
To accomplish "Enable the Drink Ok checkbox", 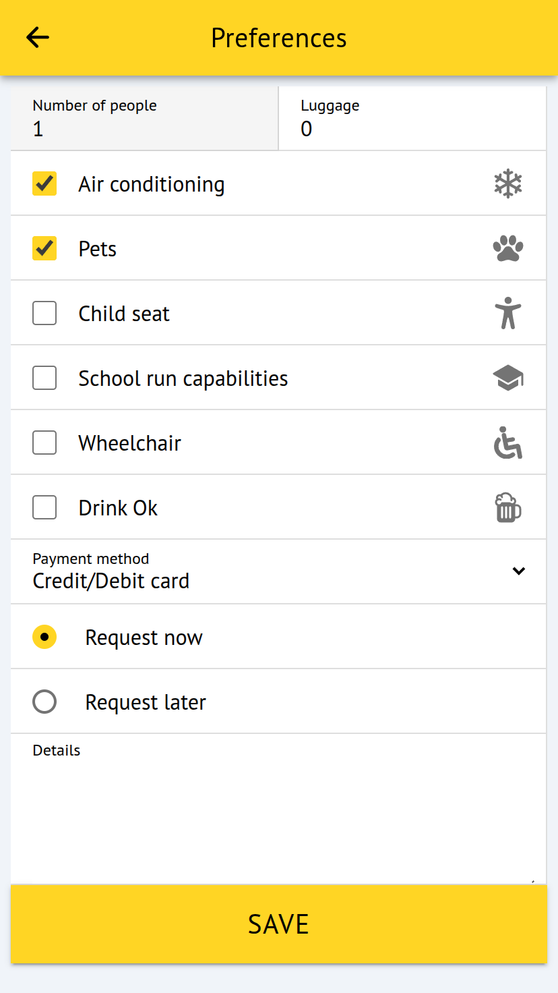I will pos(44,507).
